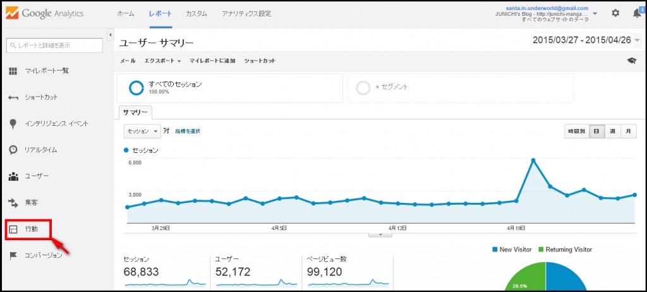The height and width of the screenshot is (292, 647).
Task: Open カスタム tab
Action: click(x=197, y=14)
